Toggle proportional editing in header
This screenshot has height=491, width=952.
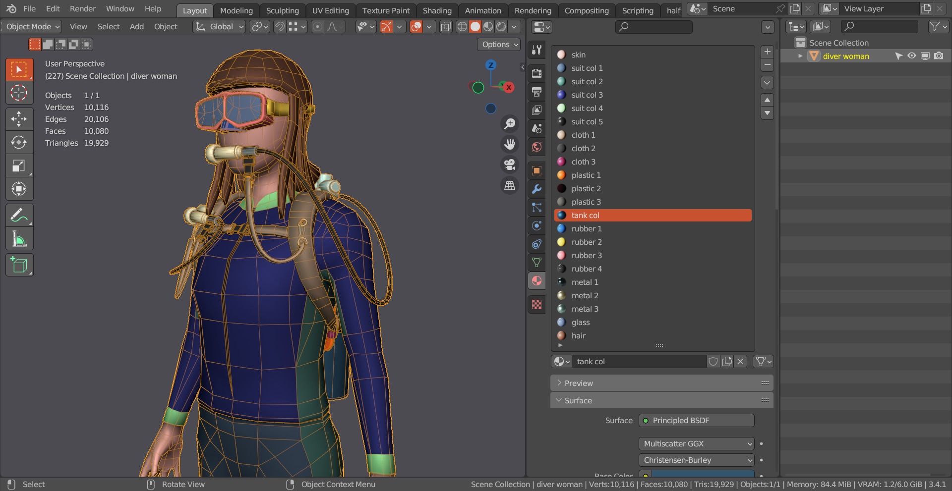(318, 27)
